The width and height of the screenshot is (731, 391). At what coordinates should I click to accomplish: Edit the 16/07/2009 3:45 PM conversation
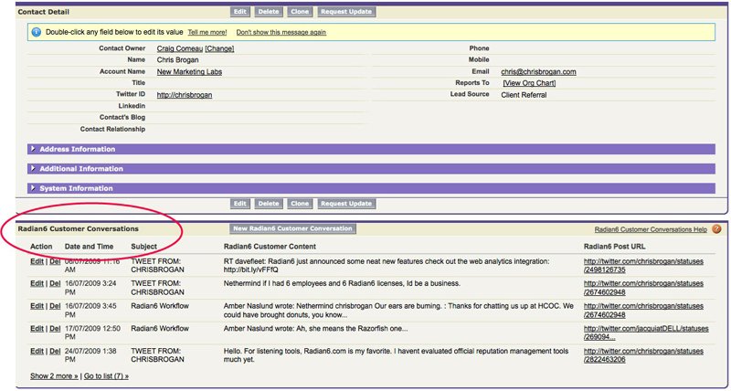pyautogui.click(x=37, y=306)
